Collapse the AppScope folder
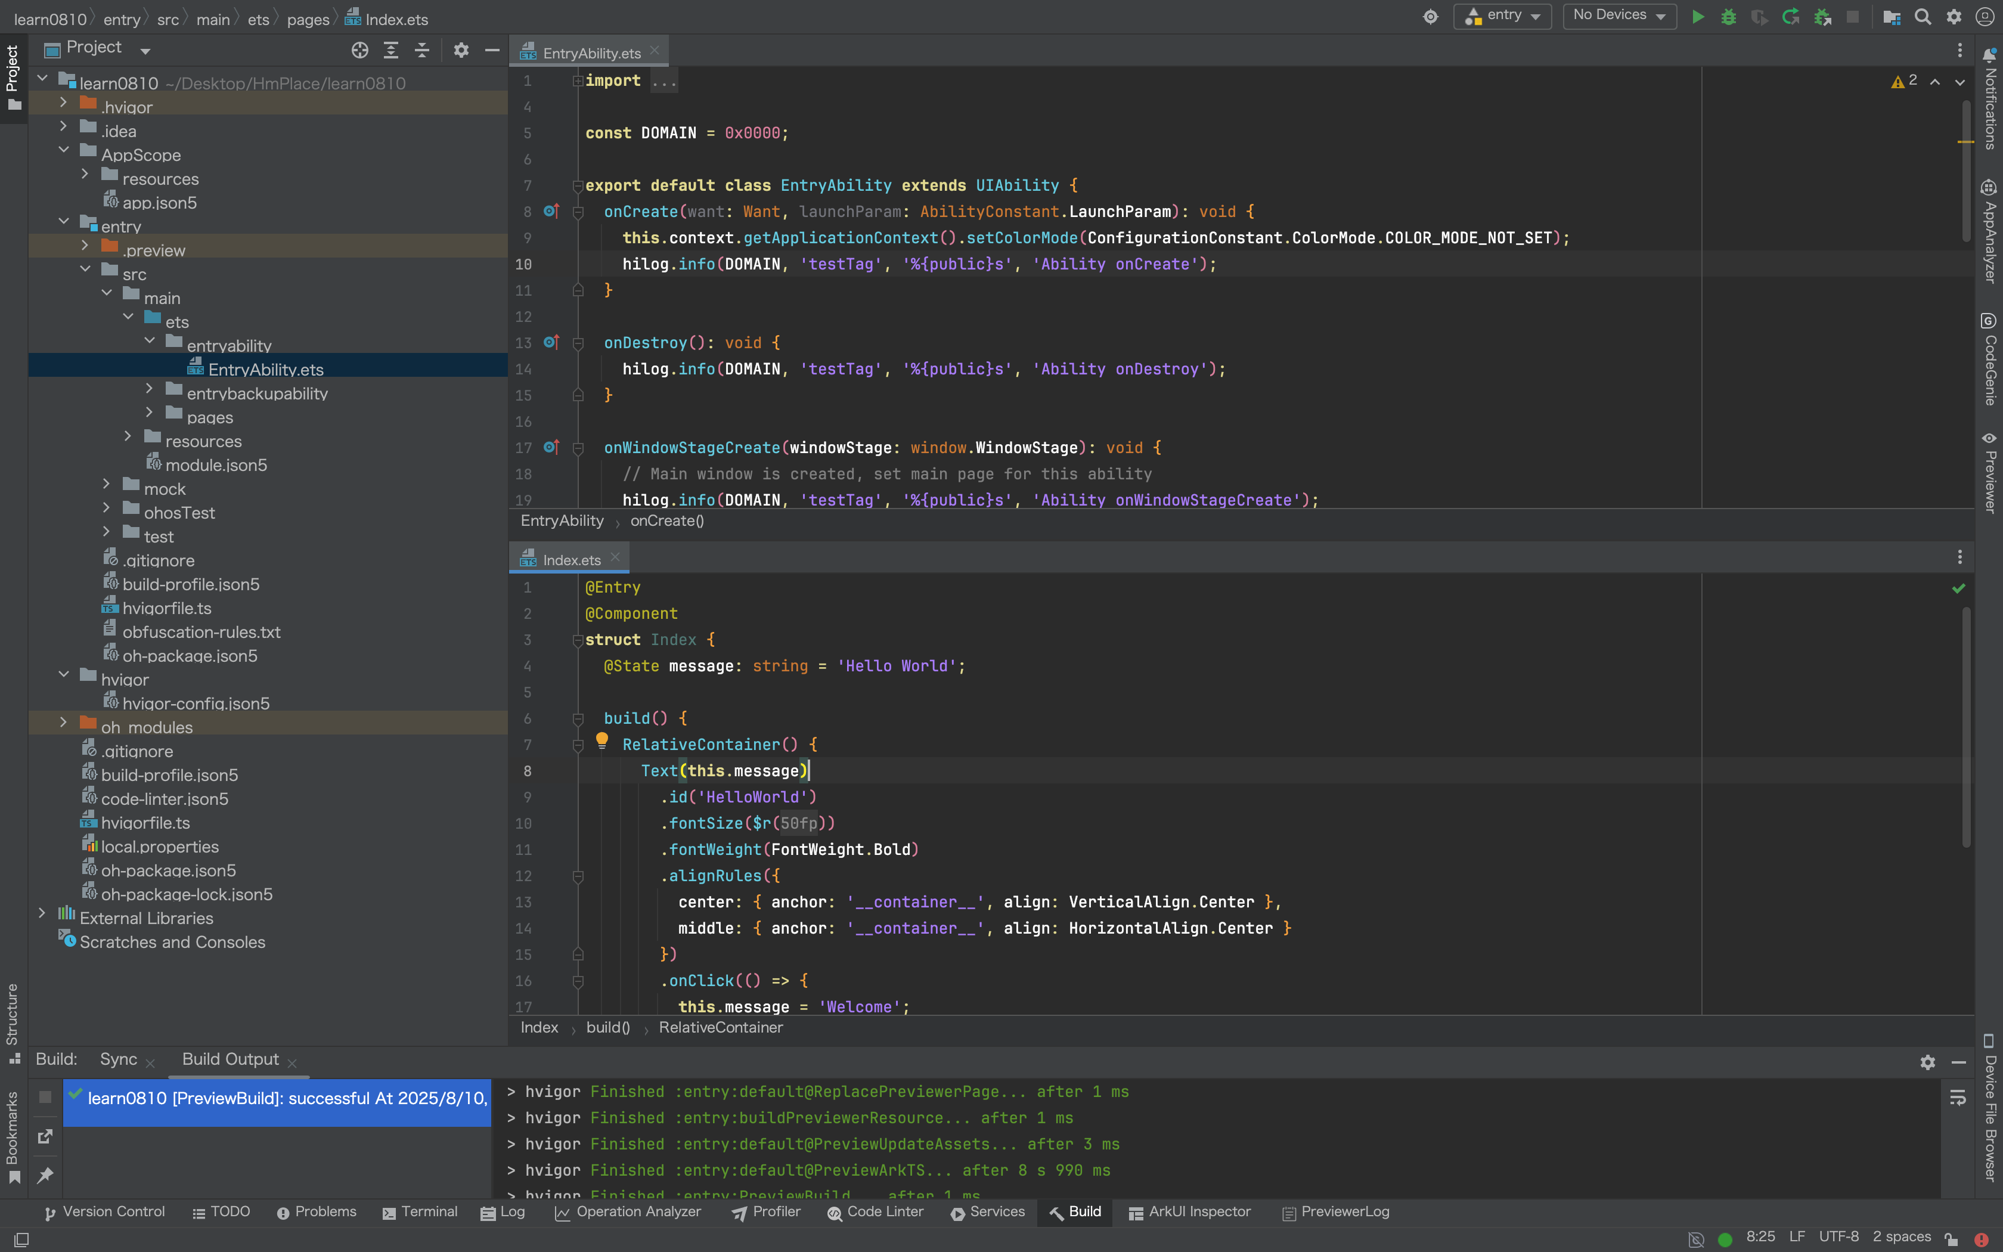2003x1252 pixels. pyautogui.click(x=63, y=150)
